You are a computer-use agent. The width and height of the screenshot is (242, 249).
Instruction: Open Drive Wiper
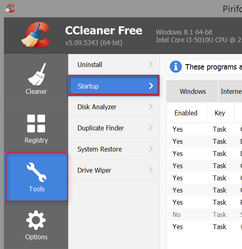[x=114, y=170]
